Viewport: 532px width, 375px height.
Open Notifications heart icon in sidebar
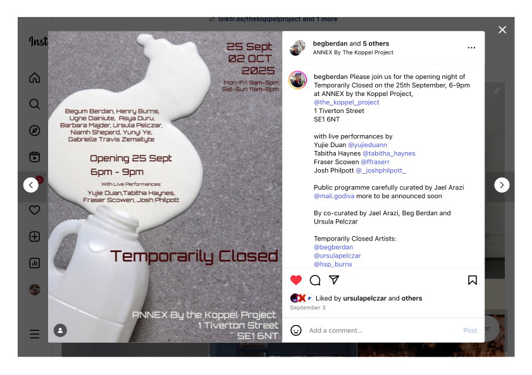point(35,210)
